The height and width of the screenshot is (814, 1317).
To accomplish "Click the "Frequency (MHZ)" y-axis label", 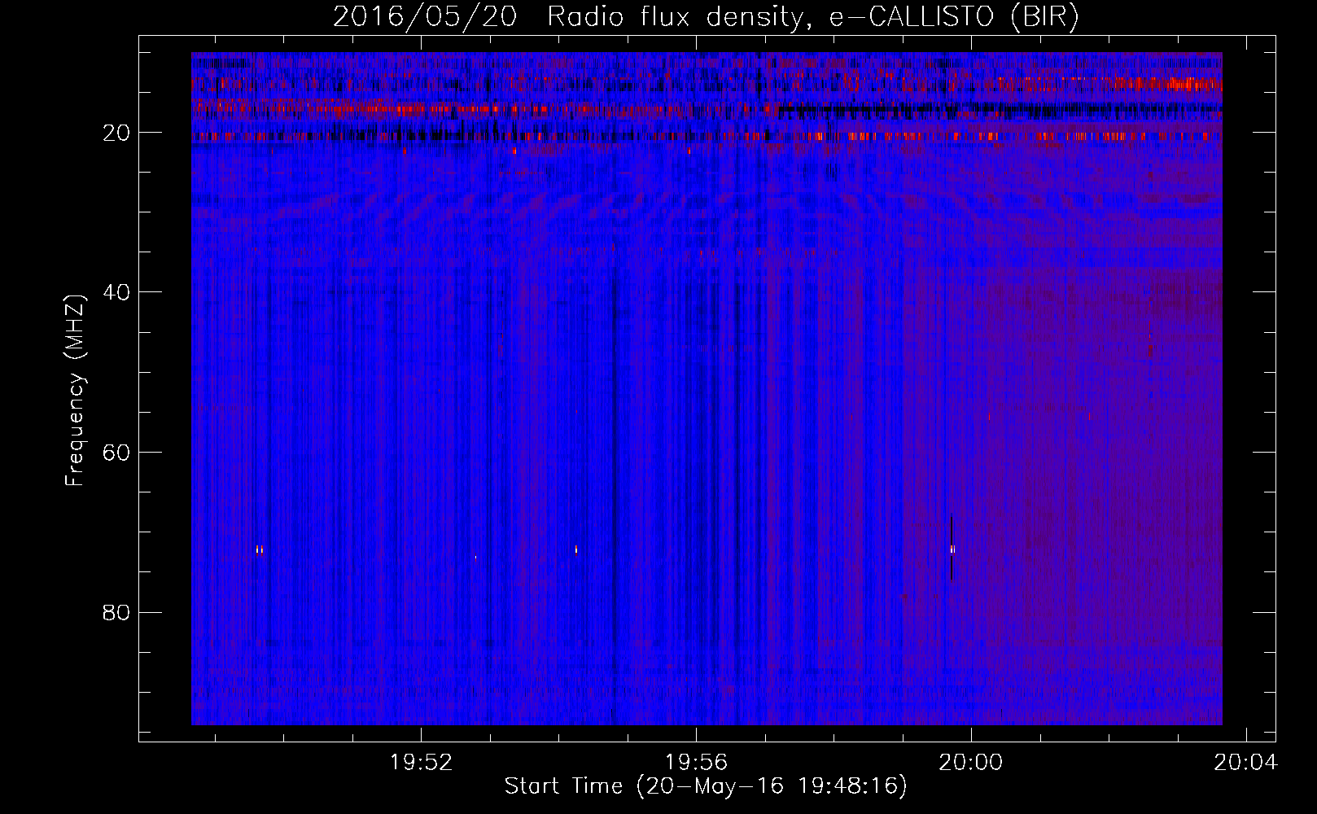I will (x=75, y=391).
